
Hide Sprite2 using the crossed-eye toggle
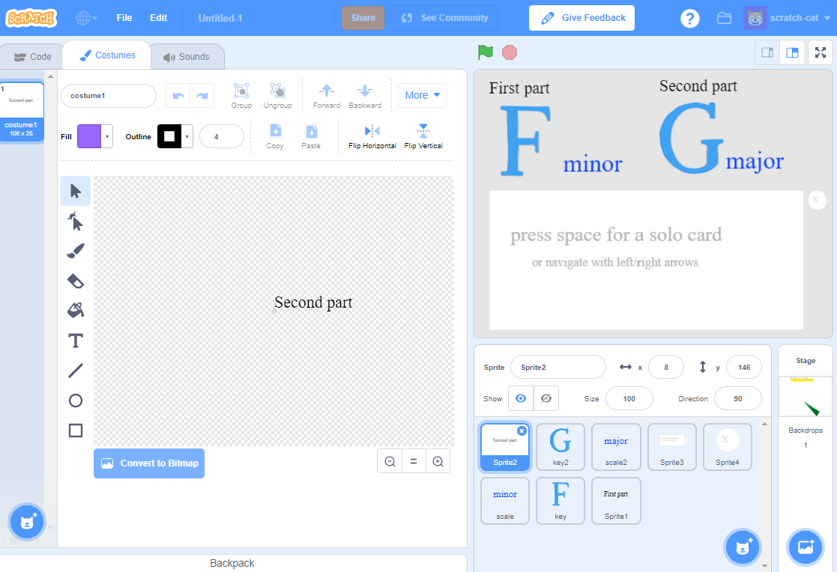[546, 398]
